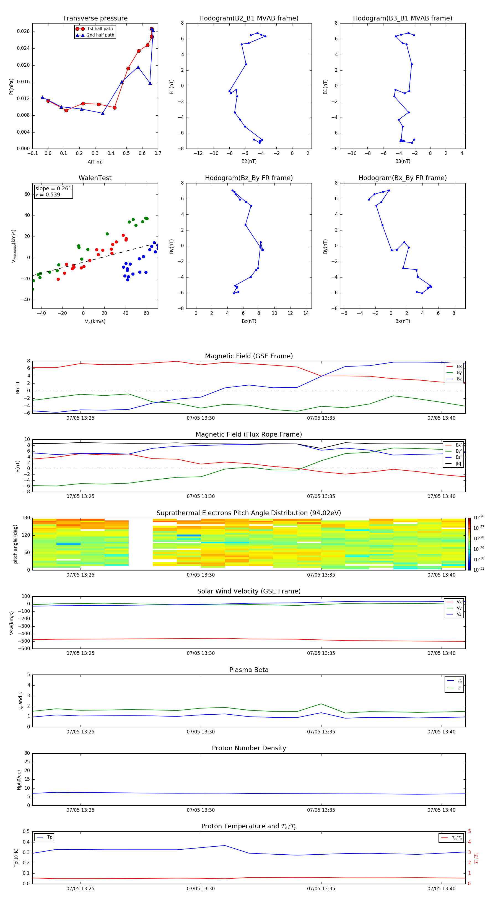Click the "Solar Wind Velocity (GSE Frame)" title

pos(249,592)
